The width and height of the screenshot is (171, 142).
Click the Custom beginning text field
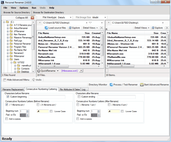[47, 97]
